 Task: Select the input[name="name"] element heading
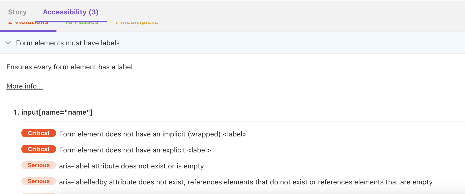point(57,112)
